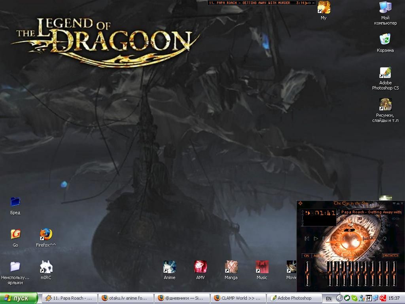Screen dimensions: 405x304
Task: Open the Movie shortcut
Action: pyautogui.click(x=291, y=270)
